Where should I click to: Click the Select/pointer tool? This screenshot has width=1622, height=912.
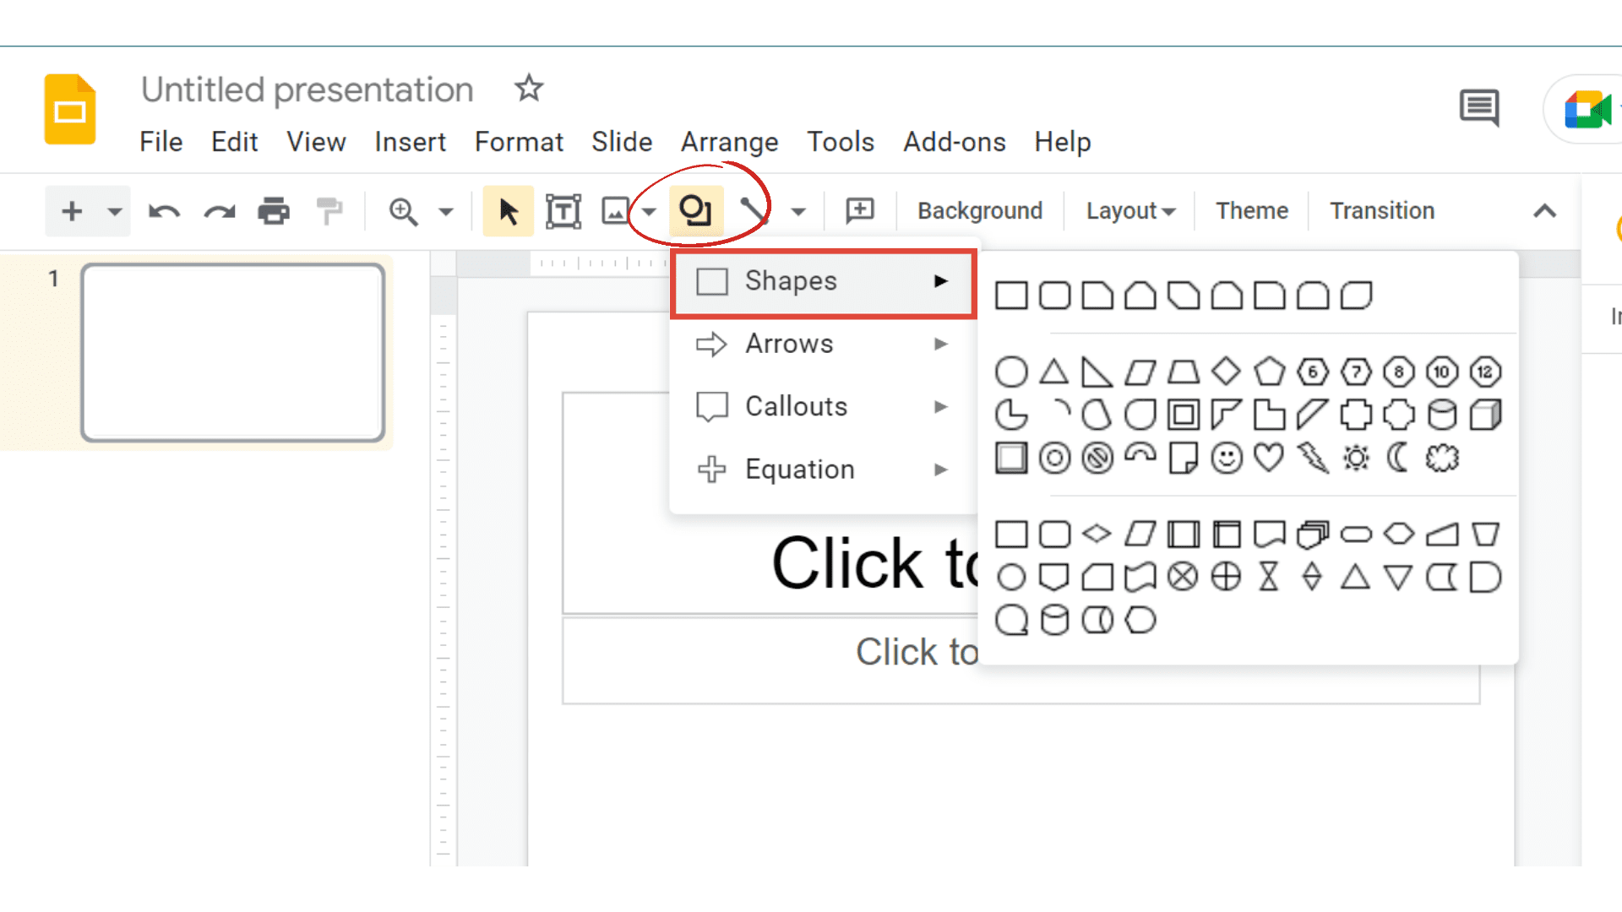506,212
